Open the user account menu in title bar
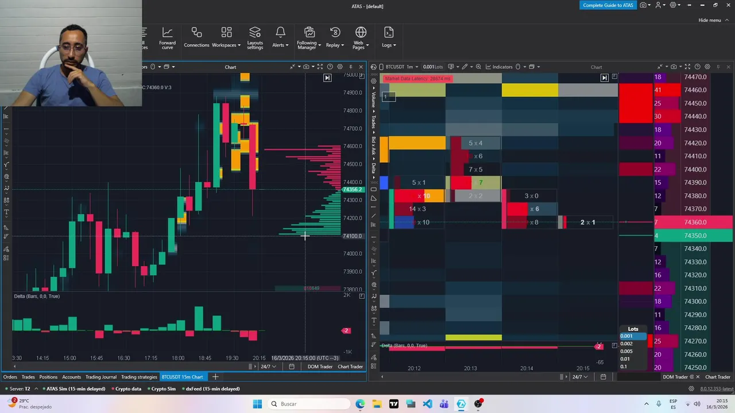Image resolution: width=735 pixels, height=413 pixels. point(659,5)
